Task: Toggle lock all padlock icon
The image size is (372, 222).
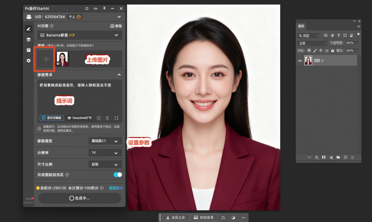Action: click(x=333, y=50)
